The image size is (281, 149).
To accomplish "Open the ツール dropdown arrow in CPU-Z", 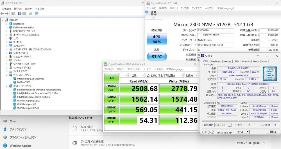I will [x=248, y=132].
